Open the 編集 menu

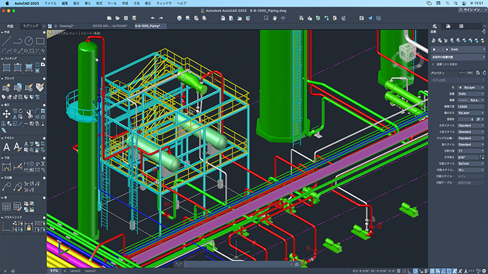pyautogui.click(x=65, y=3)
